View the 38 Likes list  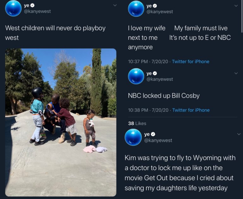coord(137,123)
